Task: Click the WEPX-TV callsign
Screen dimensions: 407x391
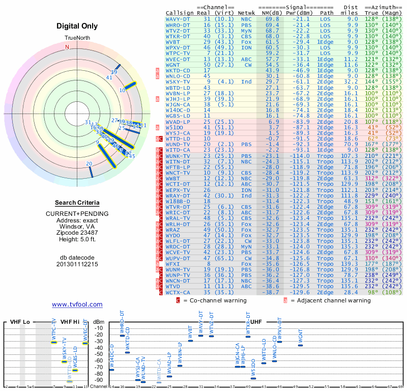Action: click(178, 190)
